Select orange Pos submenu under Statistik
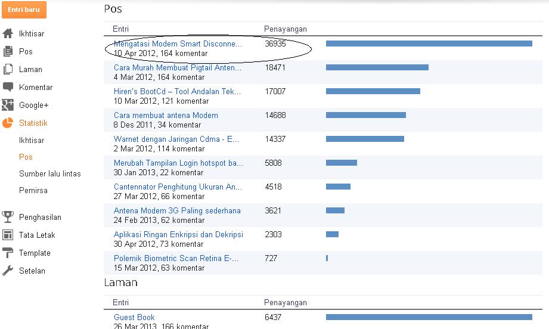This screenshot has height=329, width=549. click(26, 157)
